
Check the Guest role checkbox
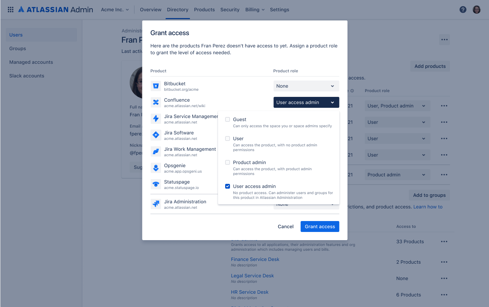coord(228,119)
